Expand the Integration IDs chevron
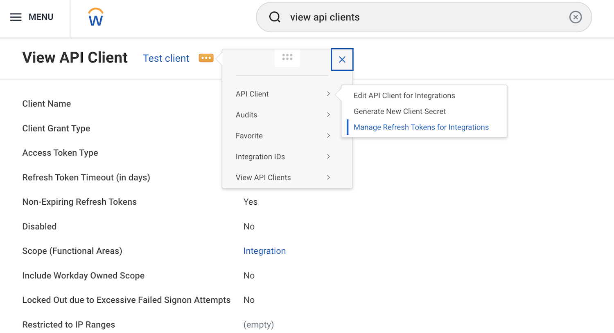The image size is (614, 333). point(328,156)
